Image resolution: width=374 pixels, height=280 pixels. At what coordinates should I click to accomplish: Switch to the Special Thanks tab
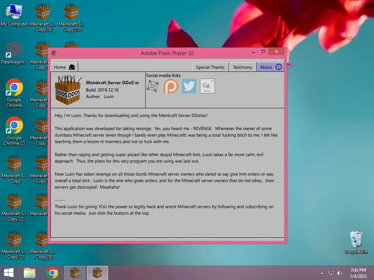click(210, 67)
